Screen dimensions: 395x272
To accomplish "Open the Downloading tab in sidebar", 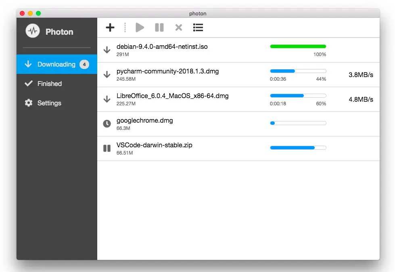I will point(57,64).
